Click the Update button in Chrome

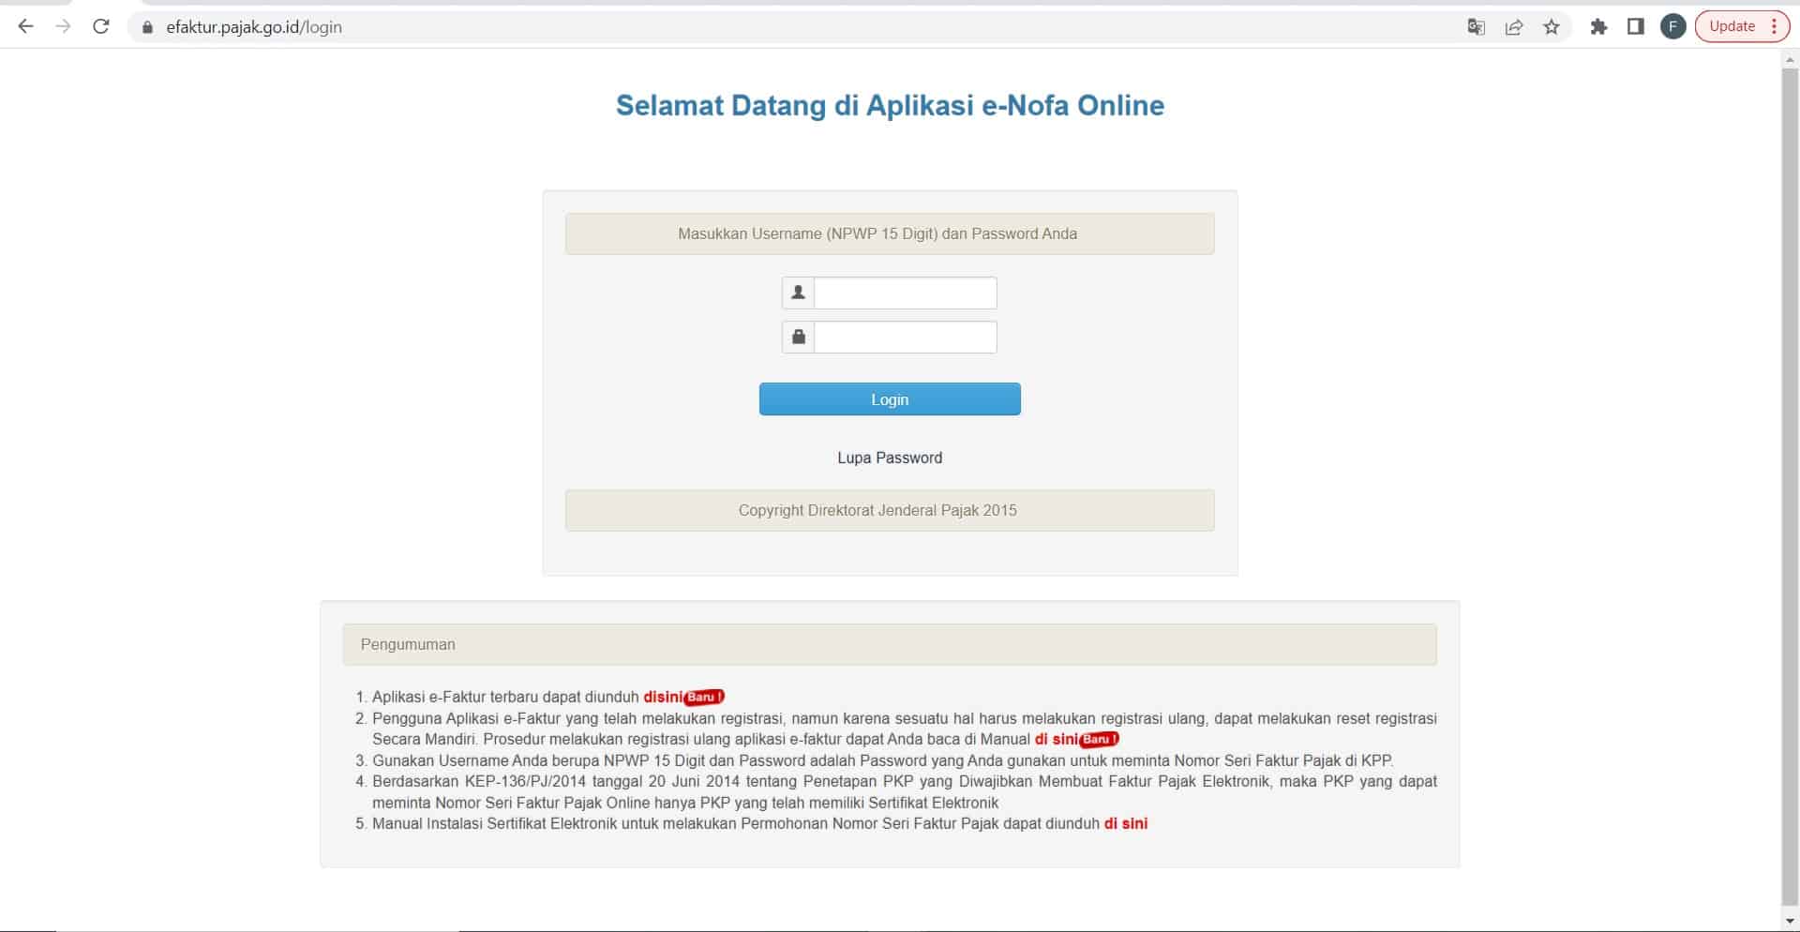pos(1732,26)
